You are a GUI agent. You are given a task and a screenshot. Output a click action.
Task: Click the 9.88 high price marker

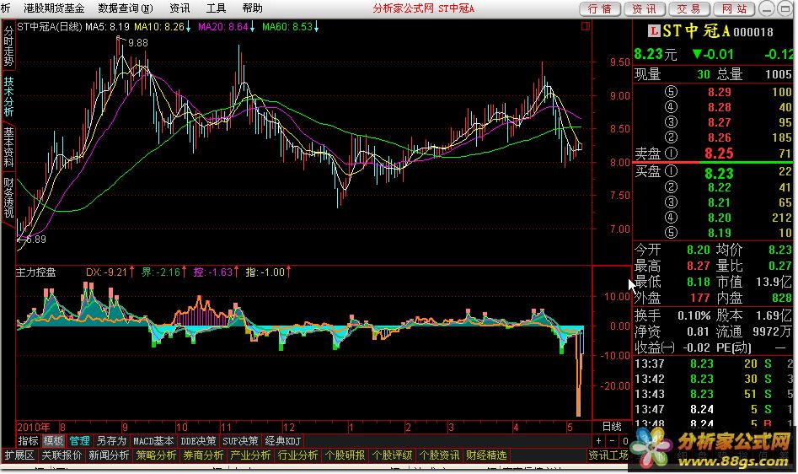tap(138, 43)
